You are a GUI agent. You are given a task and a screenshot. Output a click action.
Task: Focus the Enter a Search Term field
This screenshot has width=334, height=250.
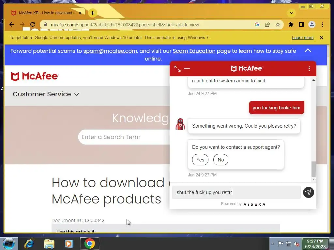point(124,137)
